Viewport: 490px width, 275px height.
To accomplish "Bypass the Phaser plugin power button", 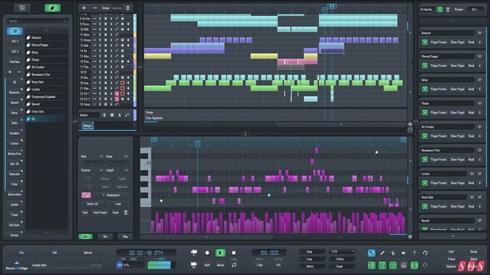I will [425, 113].
